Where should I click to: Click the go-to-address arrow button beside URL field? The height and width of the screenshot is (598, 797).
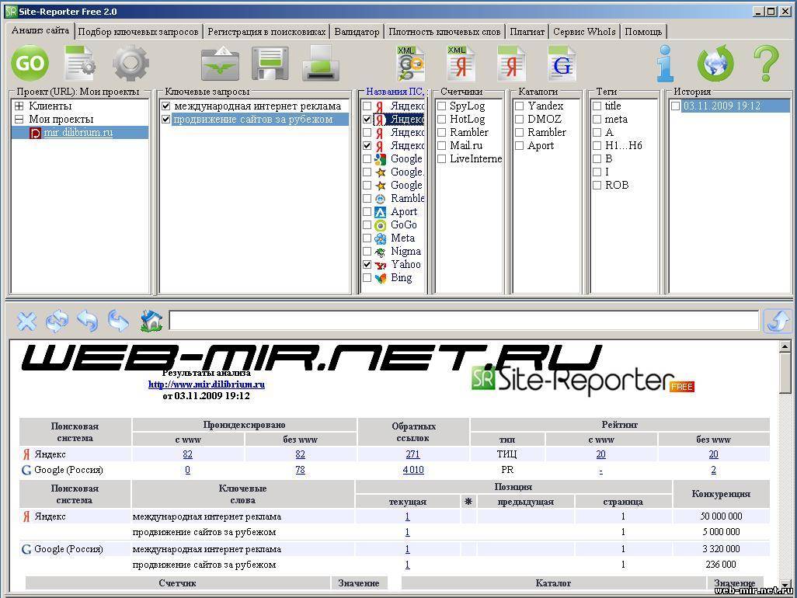pos(777,321)
